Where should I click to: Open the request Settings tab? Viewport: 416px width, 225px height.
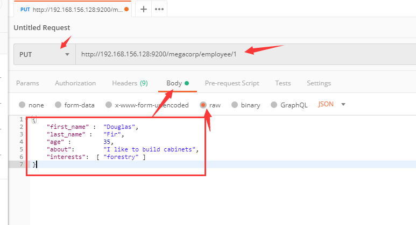tap(319, 83)
